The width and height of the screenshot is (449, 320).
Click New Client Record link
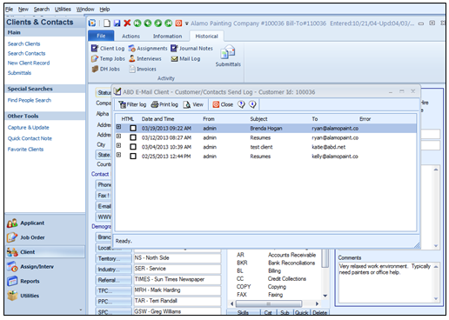(29, 63)
